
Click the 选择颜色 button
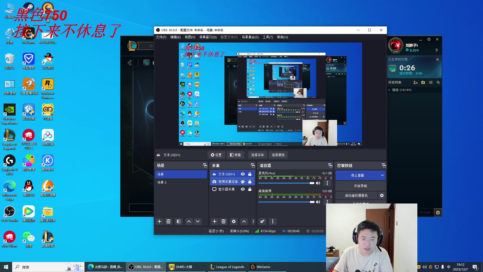point(278,155)
